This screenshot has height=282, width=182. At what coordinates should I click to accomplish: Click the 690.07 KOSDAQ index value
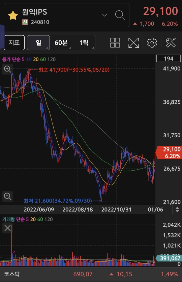[83, 274]
